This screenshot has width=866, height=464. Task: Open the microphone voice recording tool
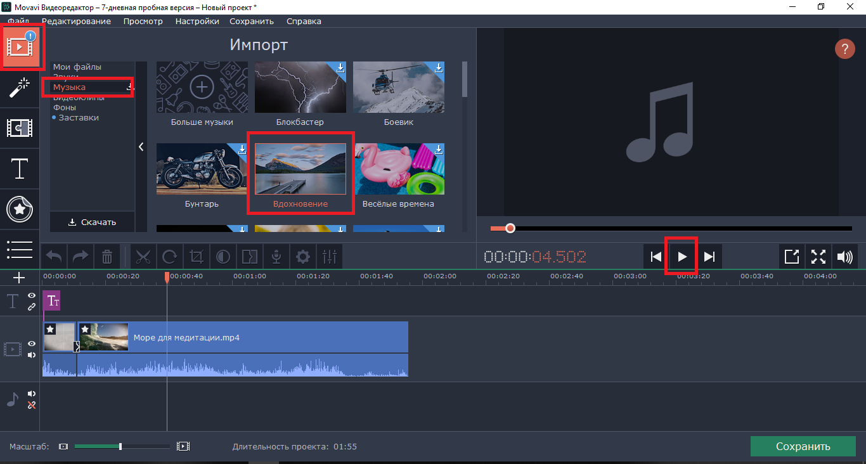click(x=276, y=257)
